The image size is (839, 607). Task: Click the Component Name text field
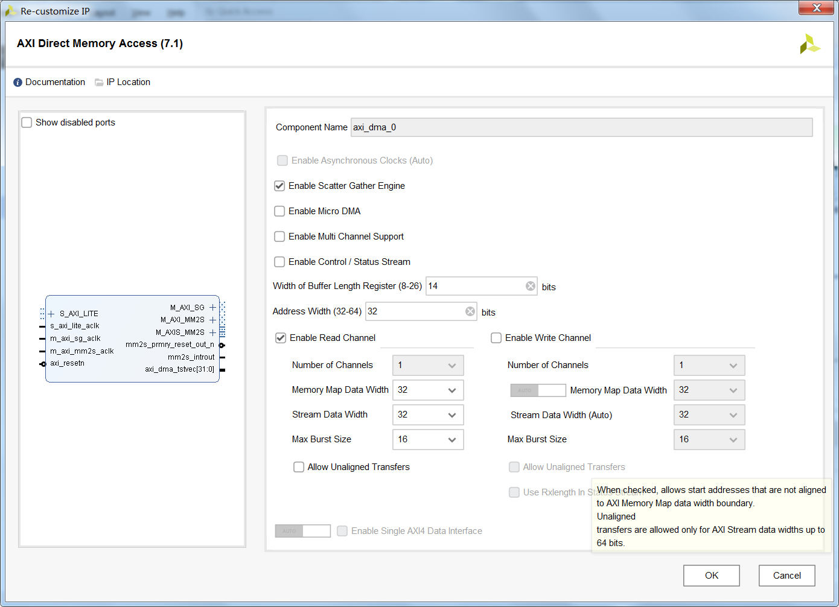coord(579,127)
